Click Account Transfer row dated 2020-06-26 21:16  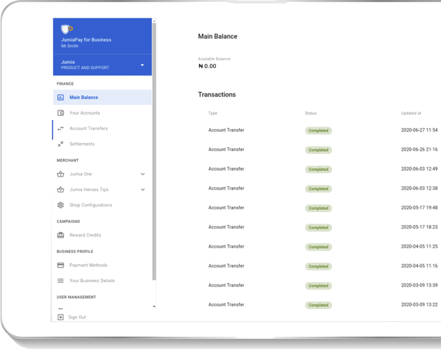[x=320, y=149]
